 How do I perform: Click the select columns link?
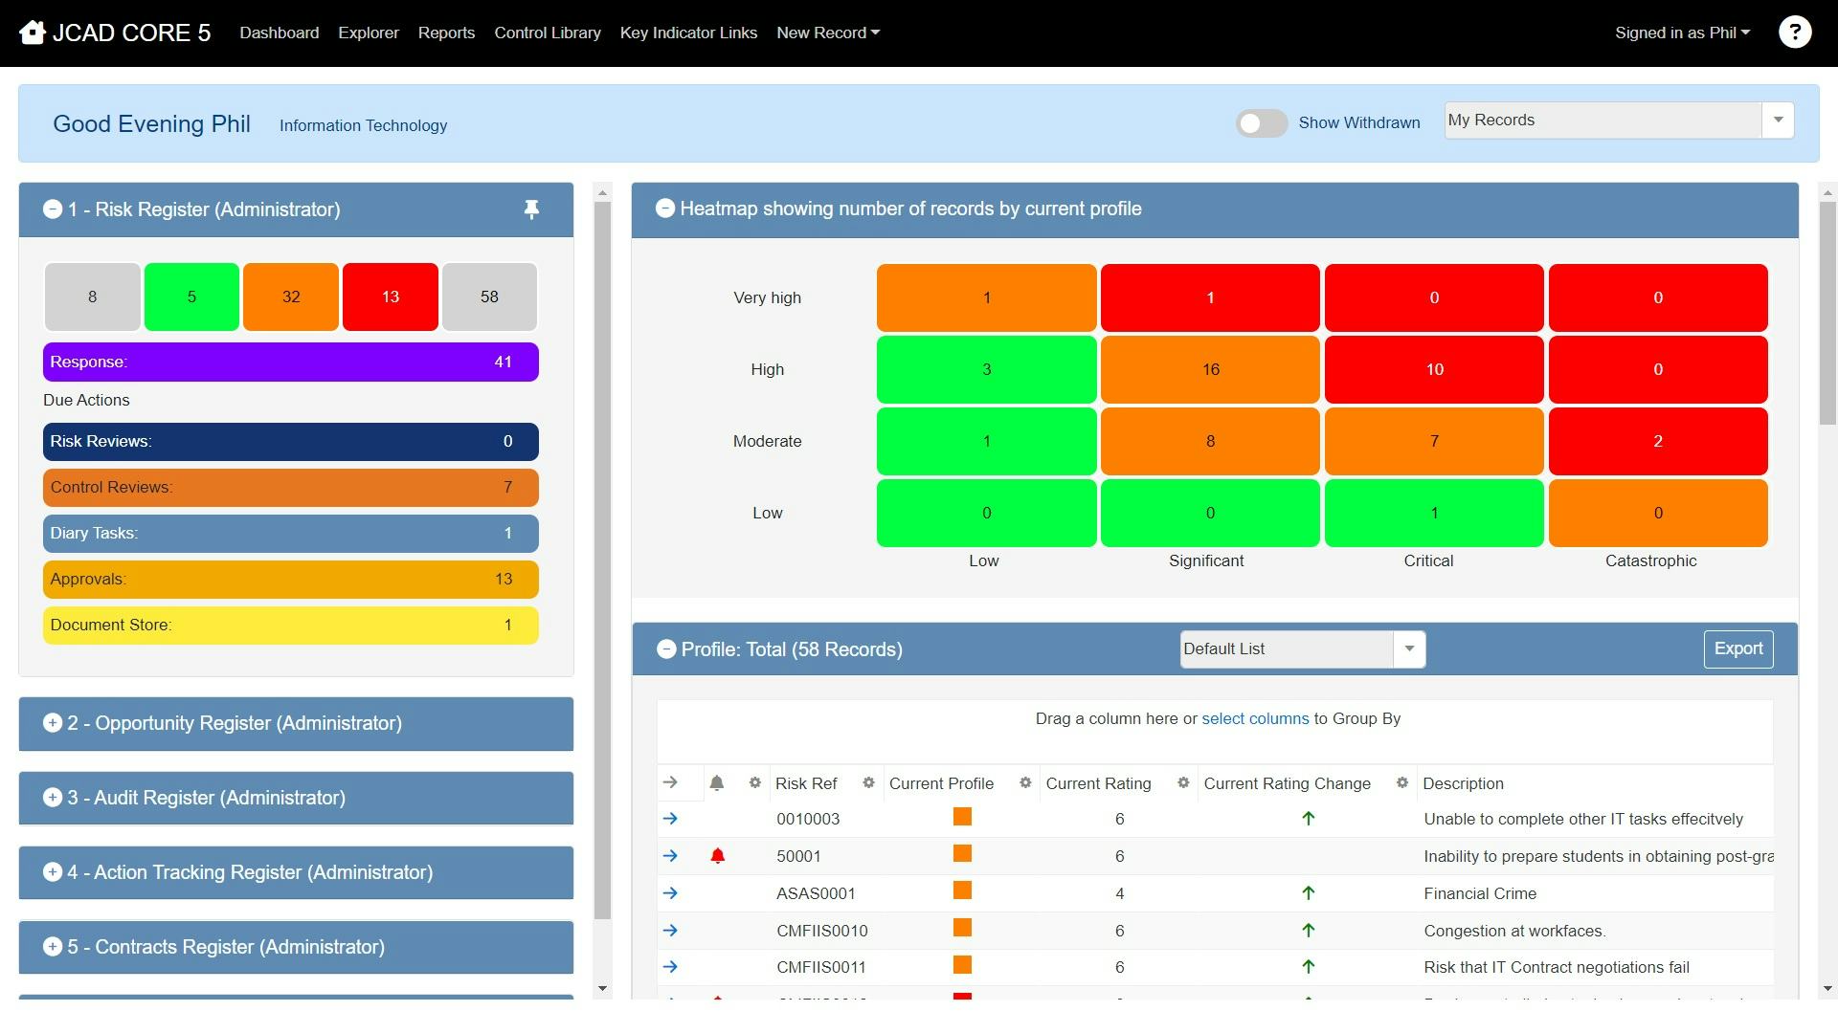tap(1255, 718)
